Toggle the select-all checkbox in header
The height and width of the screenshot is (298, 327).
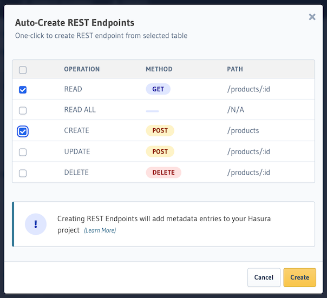pyautogui.click(x=23, y=70)
